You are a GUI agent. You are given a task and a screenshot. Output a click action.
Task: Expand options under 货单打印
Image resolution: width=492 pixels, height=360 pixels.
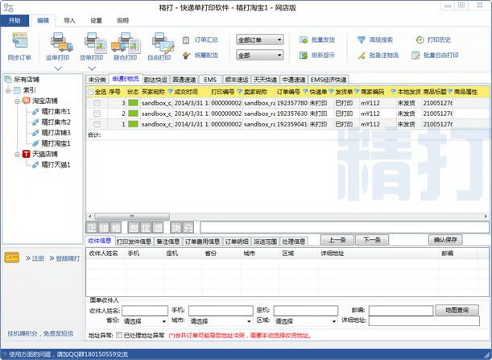(x=92, y=68)
